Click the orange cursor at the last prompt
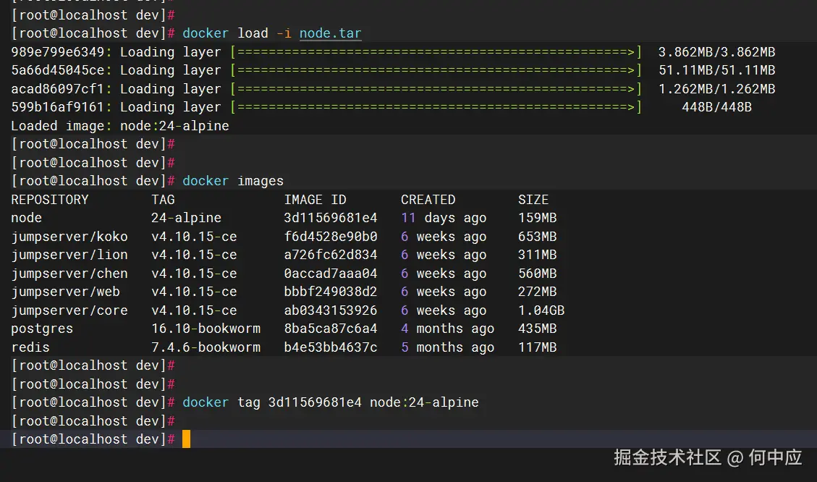The height and width of the screenshot is (482, 817). pyautogui.click(x=186, y=439)
